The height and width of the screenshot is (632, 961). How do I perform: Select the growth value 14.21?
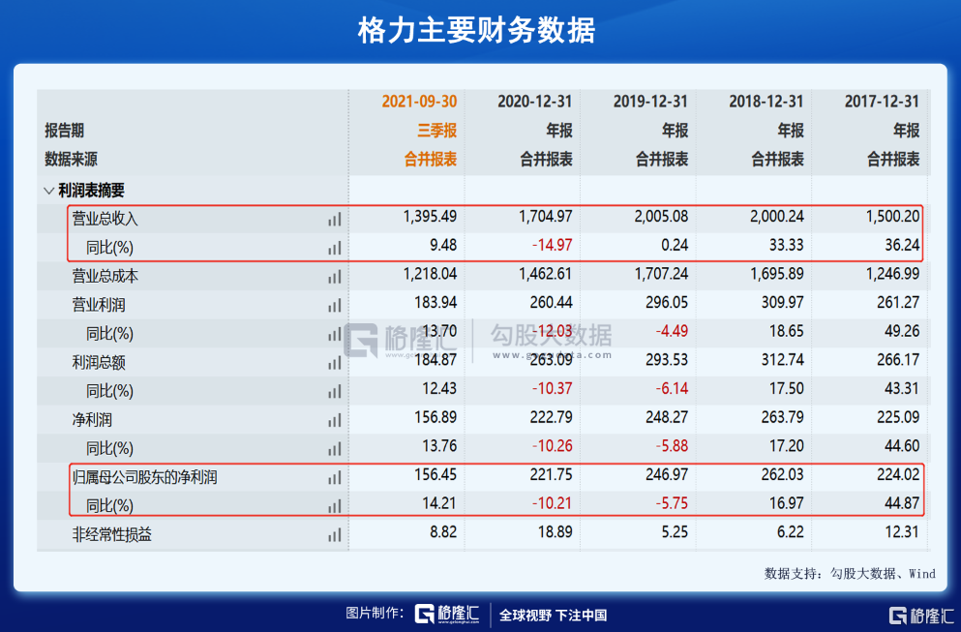tap(439, 503)
